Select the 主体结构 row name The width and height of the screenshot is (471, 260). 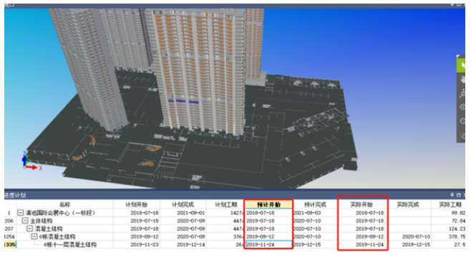pyautogui.click(x=42, y=221)
